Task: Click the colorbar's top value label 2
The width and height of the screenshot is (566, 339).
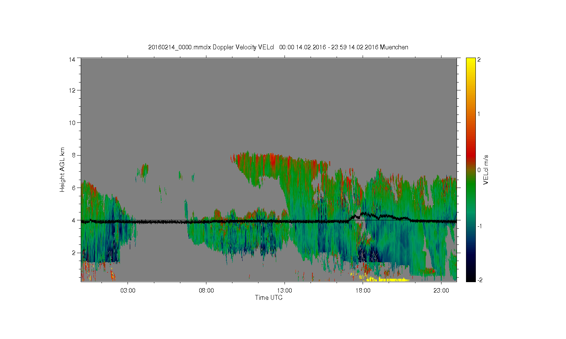Action: point(479,60)
